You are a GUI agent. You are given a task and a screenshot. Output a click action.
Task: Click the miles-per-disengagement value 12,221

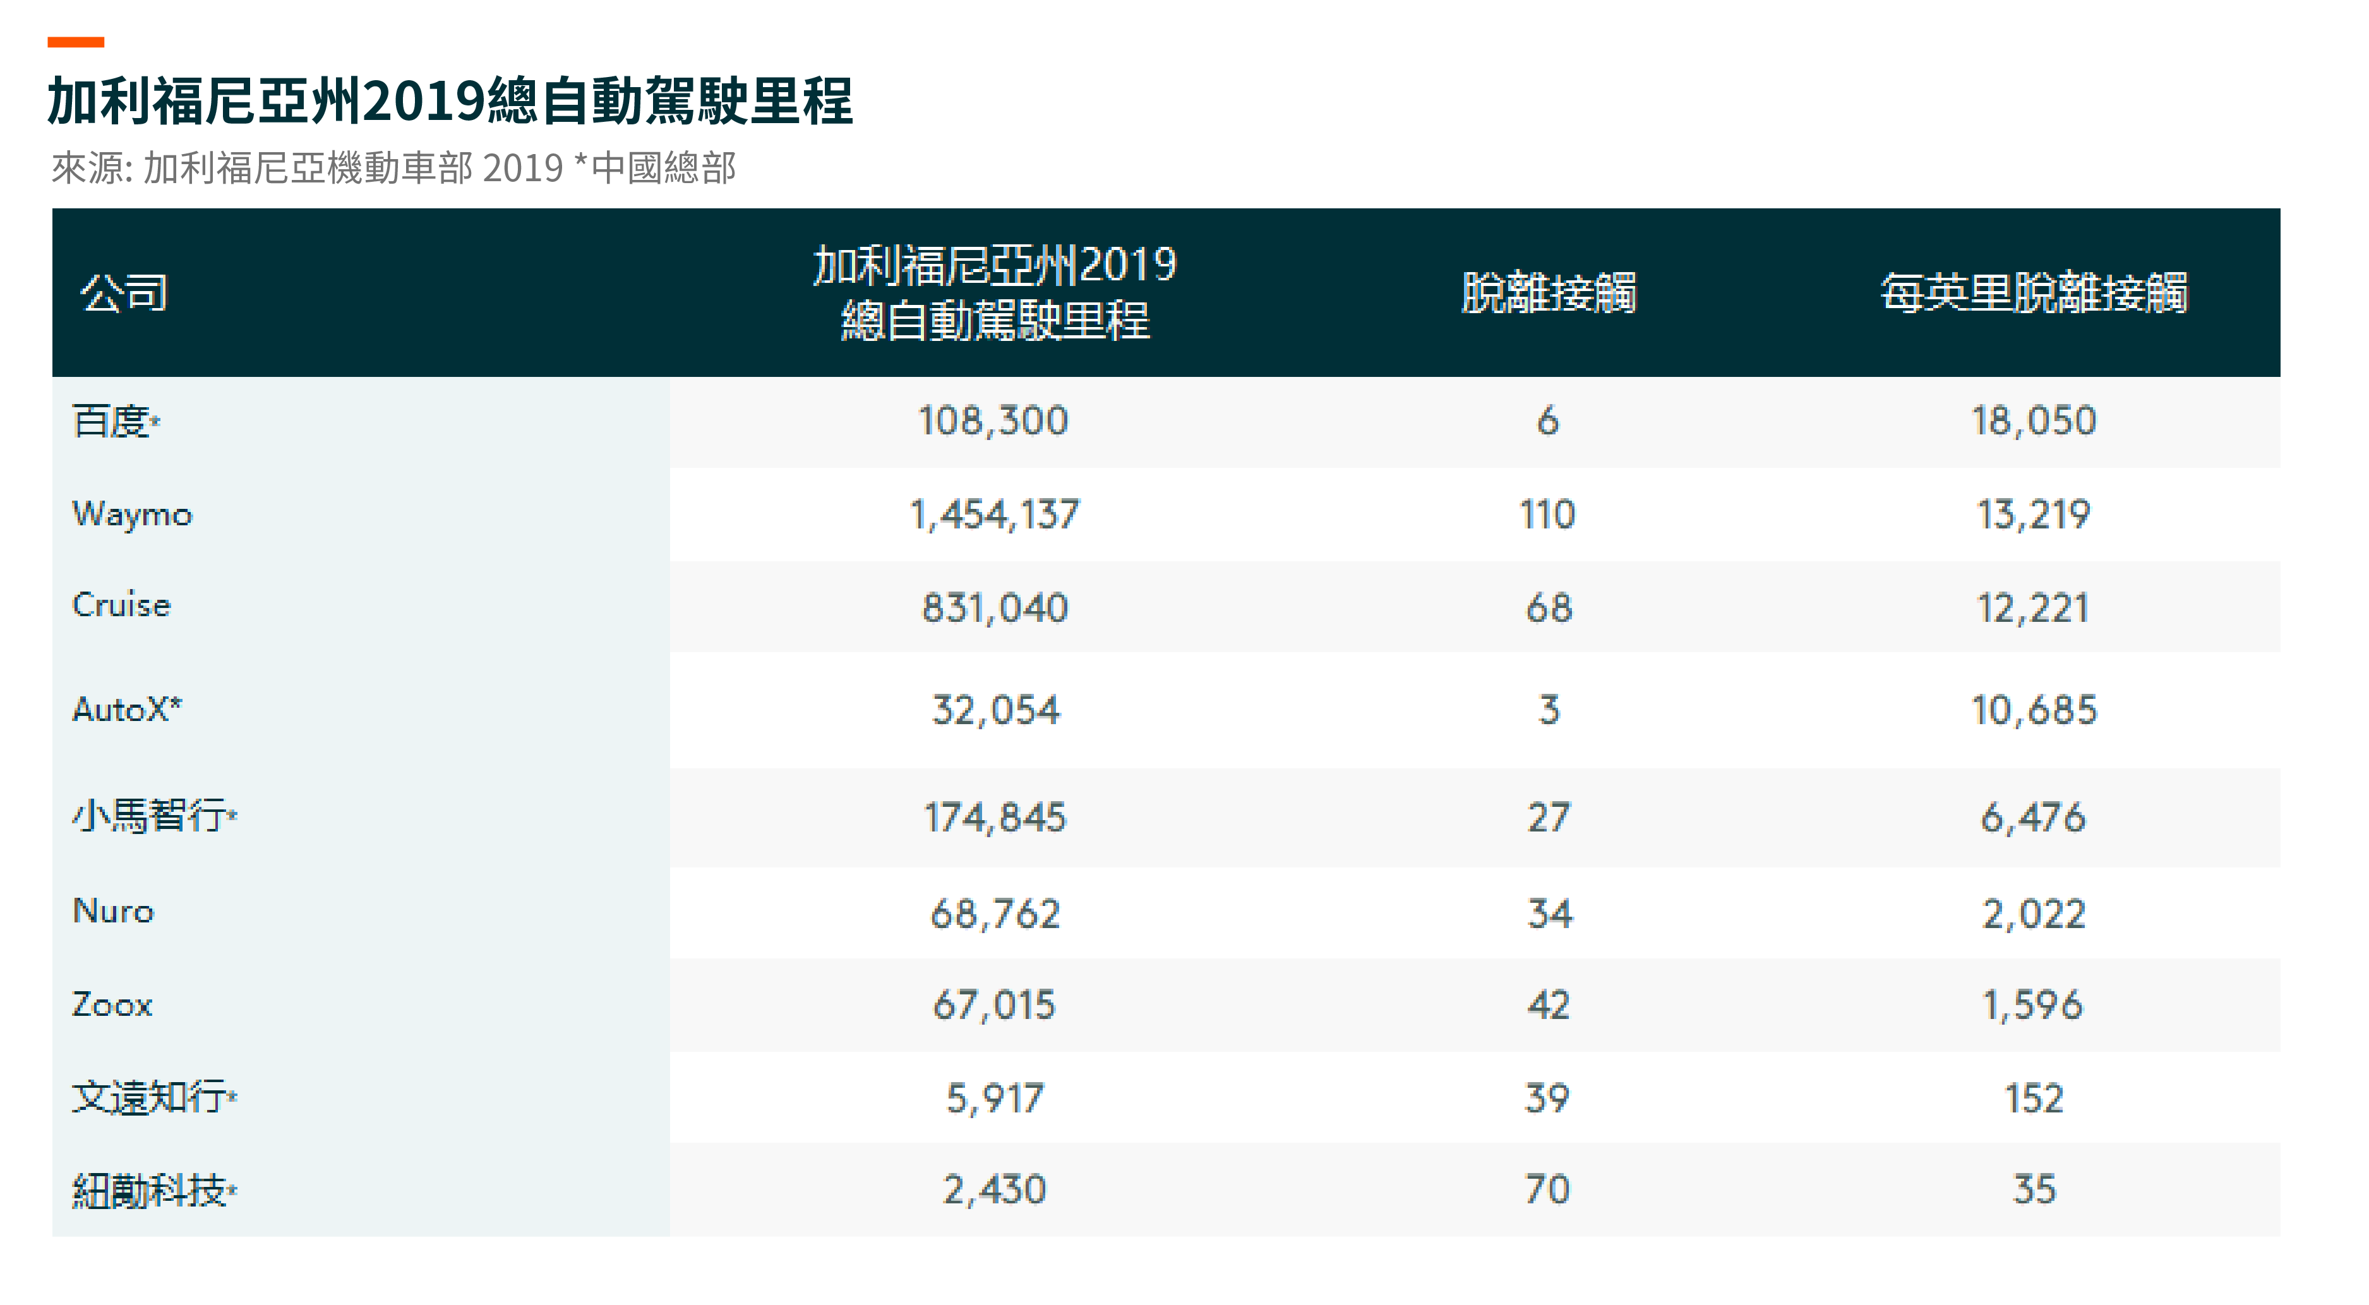click(x=2034, y=609)
